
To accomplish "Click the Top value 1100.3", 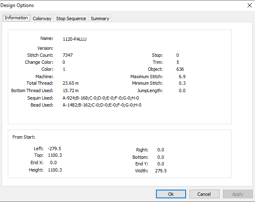I will (x=55, y=156).
